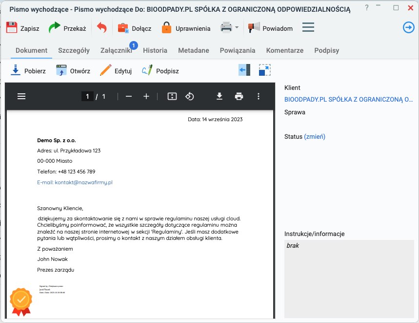The height and width of the screenshot is (323, 419).
Task: Expand the printer dropdown arrow
Action: [x=237, y=27]
